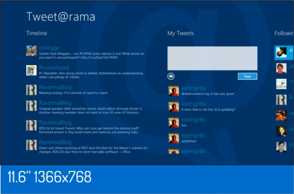
Task: Select 'Diane and others pointing at RDG' tweet
Action: coord(93,150)
